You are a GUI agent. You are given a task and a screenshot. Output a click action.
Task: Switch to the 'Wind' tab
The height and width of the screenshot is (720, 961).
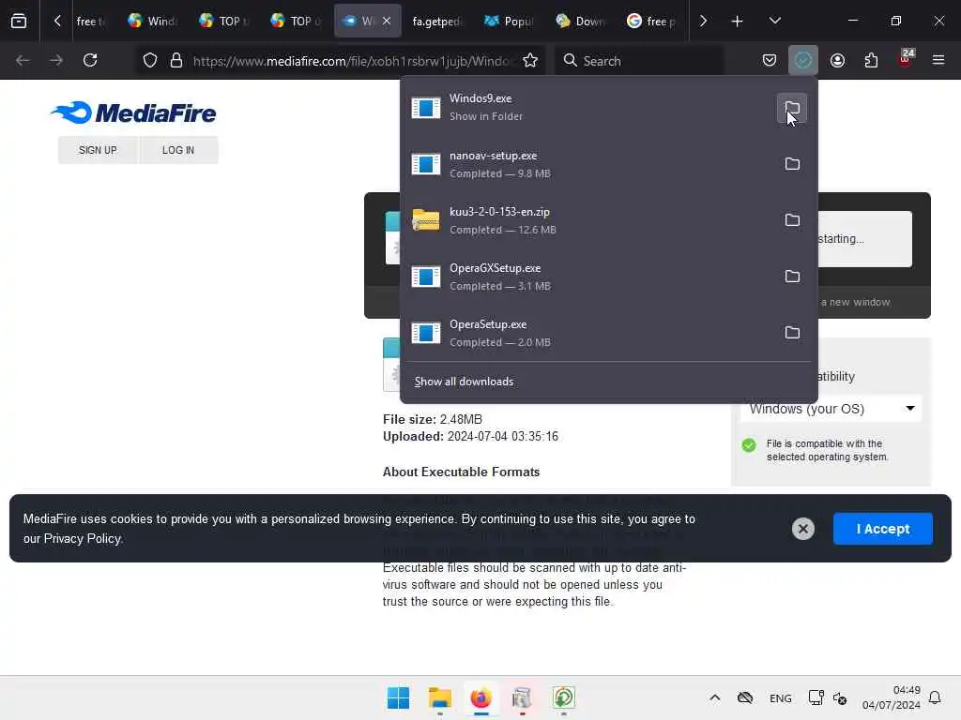tap(154, 22)
